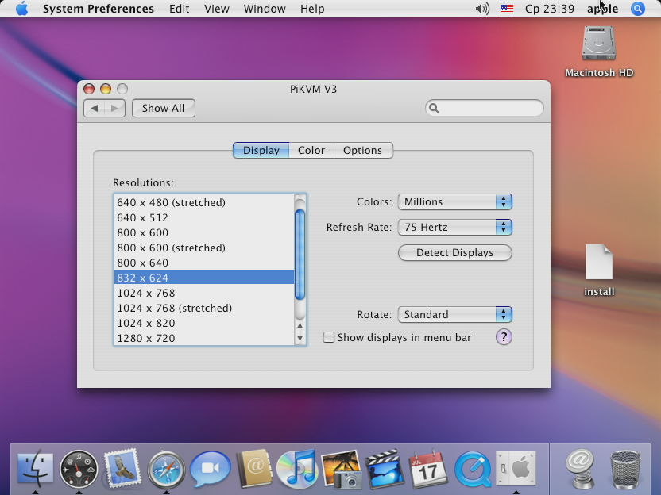Launch iTunes from the Dock
Viewport: 661px width, 495px height.
(297, 470)
